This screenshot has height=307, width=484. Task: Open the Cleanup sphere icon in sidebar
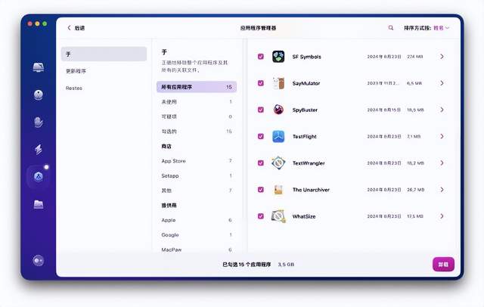pyautogui.click(x=39, y=95)
